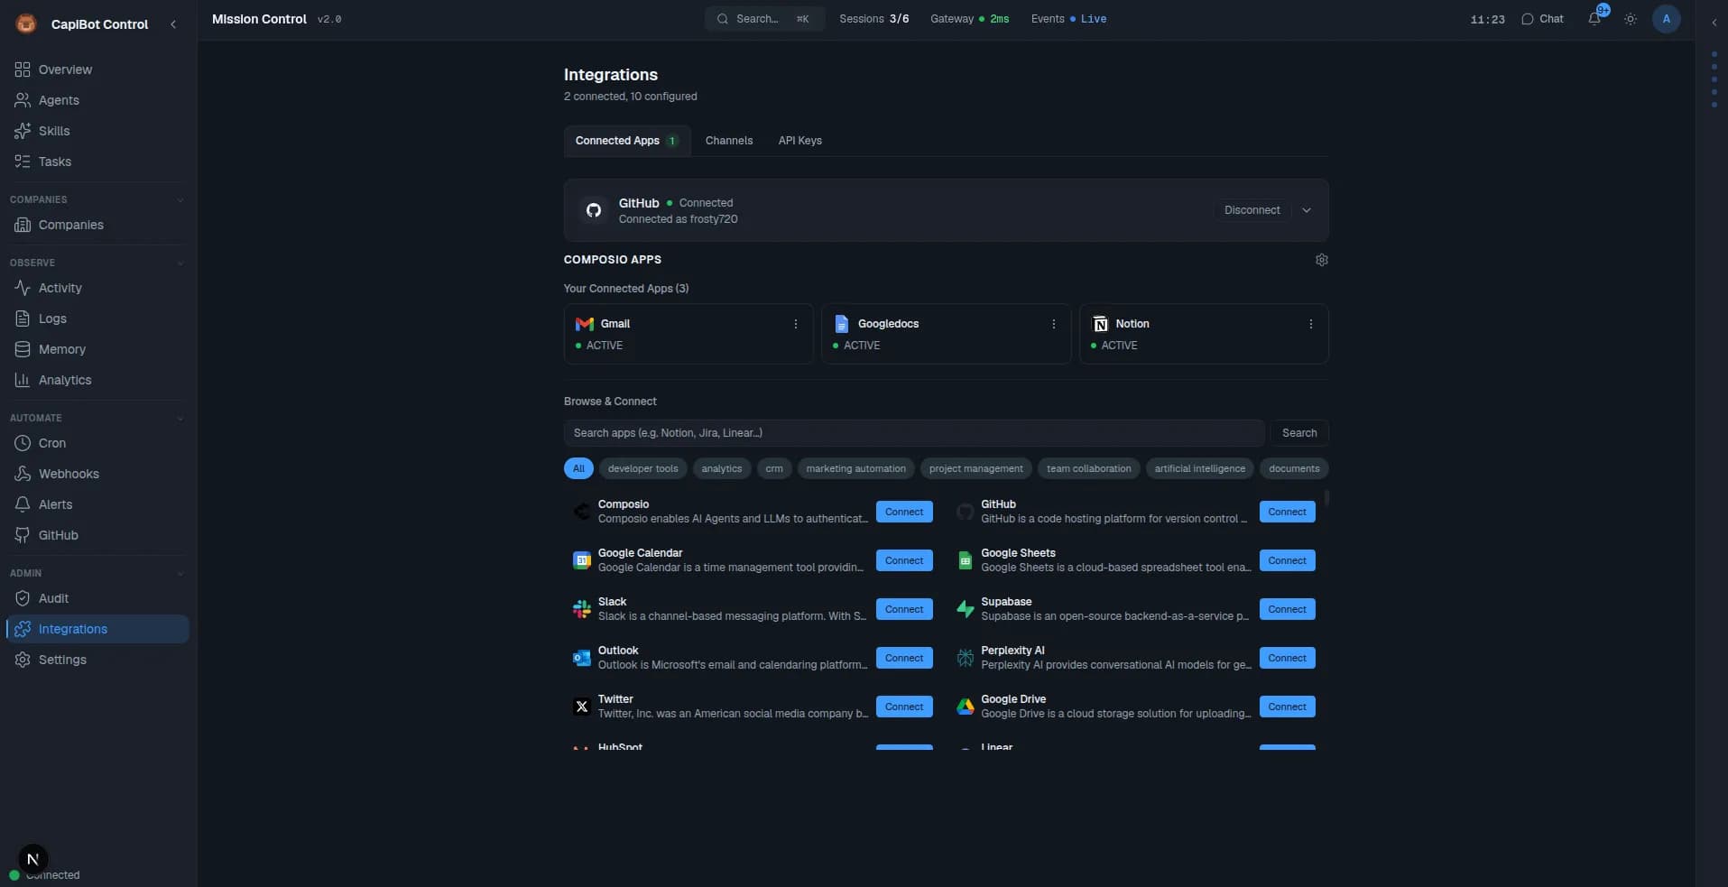Collapse the COMPANIES section
This screenshot has width=1728, height=887.
[x=180, y=200]
